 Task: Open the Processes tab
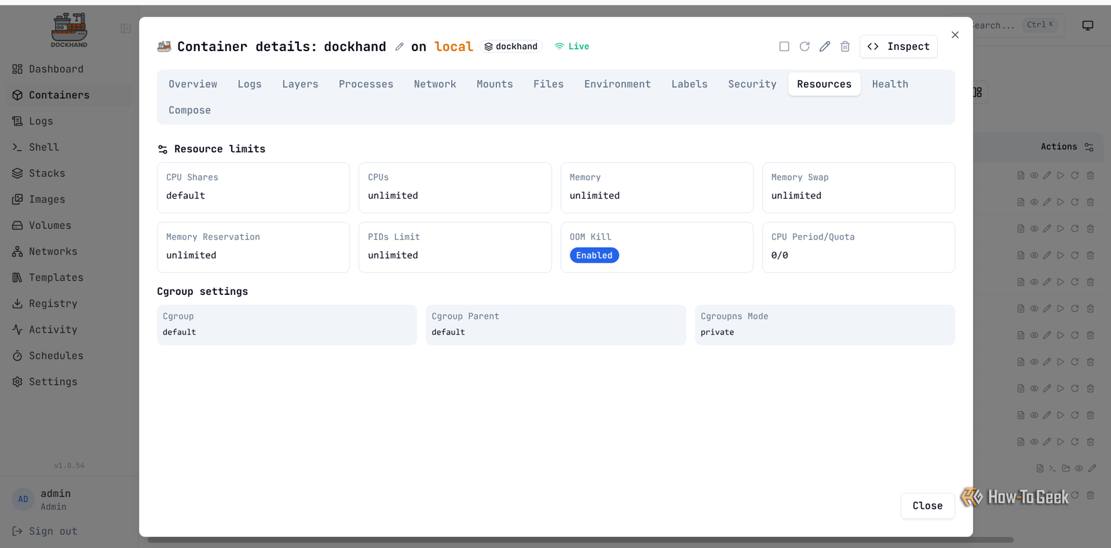coord(366,84)
